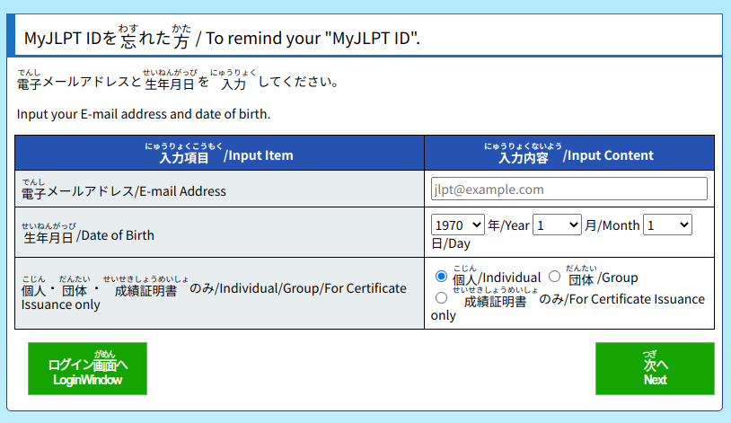This screenshot has height=423, width=731.
Task: Select the Group radio button
Action: click(554, 276)
